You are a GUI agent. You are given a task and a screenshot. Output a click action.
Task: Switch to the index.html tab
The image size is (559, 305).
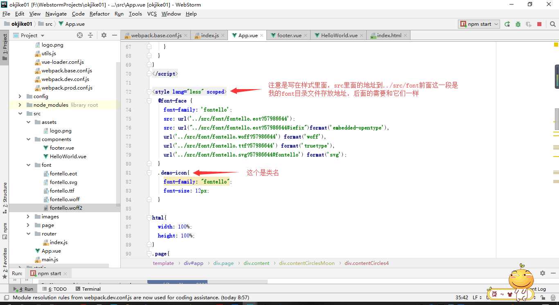388,36
